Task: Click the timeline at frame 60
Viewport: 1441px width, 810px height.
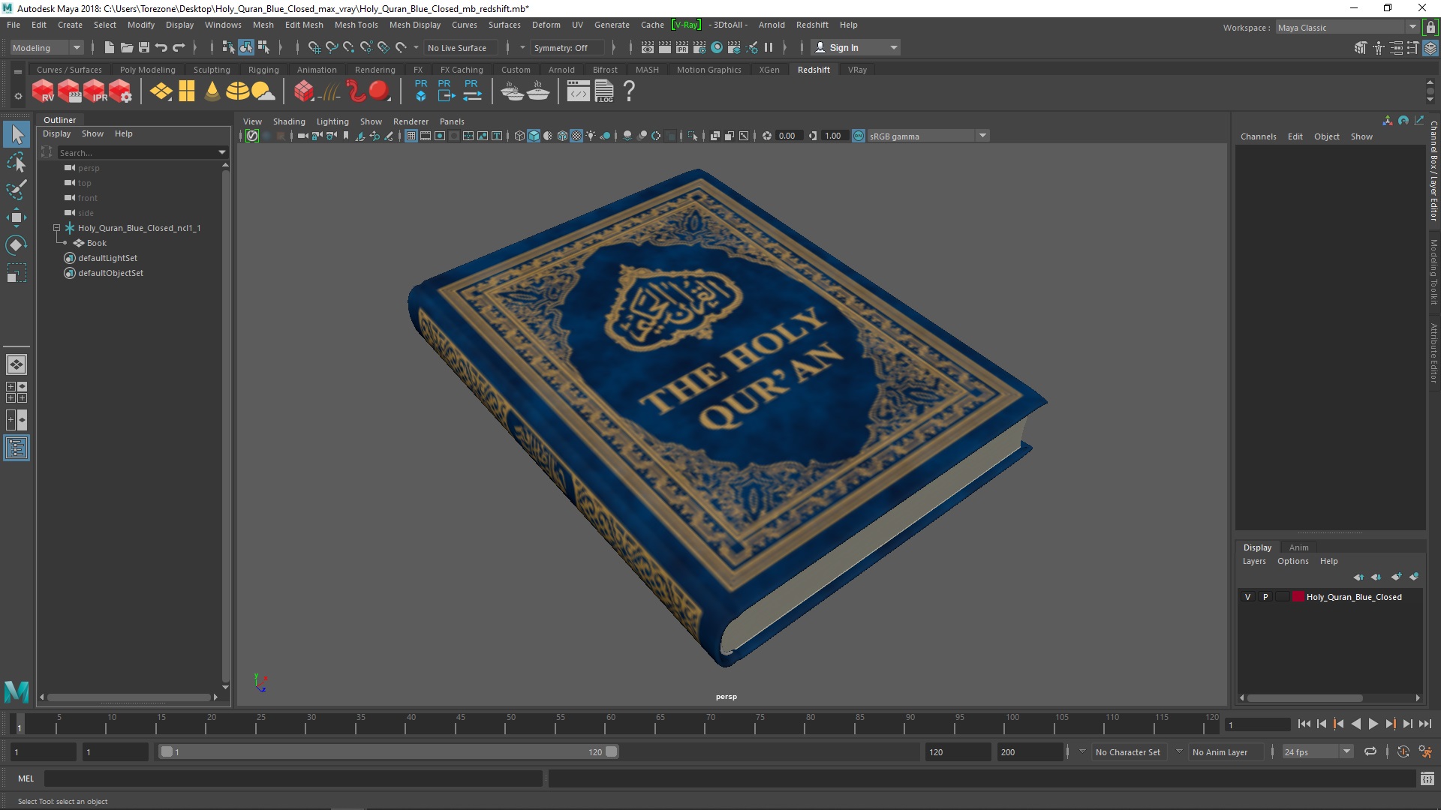Action: 609,724
